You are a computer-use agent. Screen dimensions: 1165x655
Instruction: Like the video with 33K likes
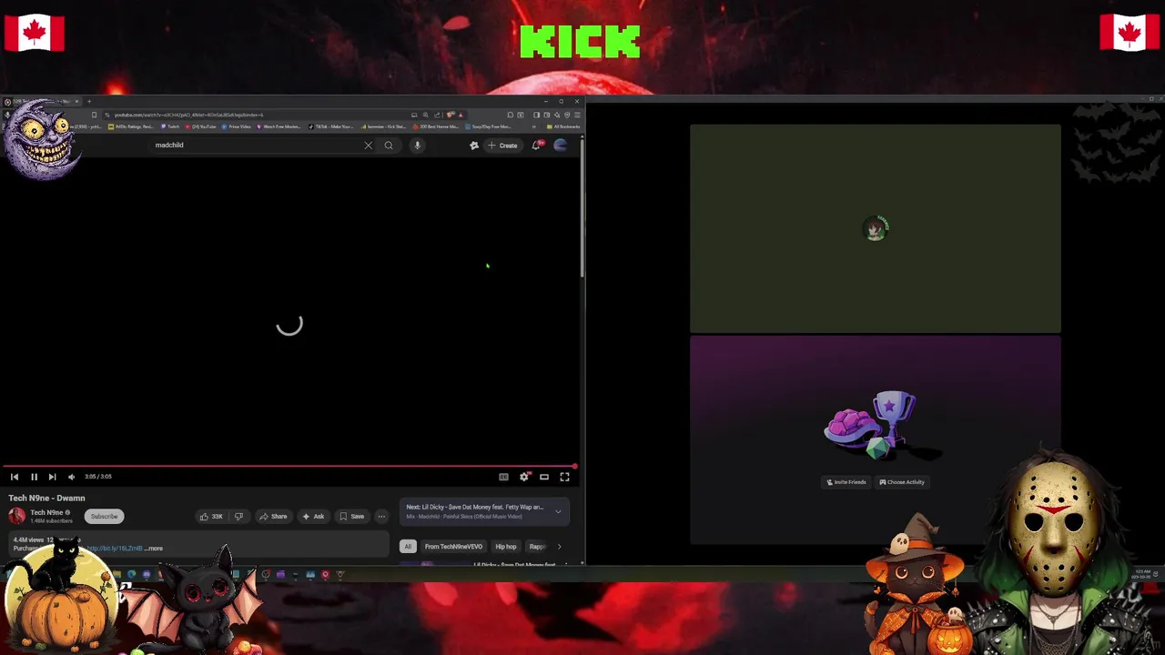coord(212,517)
